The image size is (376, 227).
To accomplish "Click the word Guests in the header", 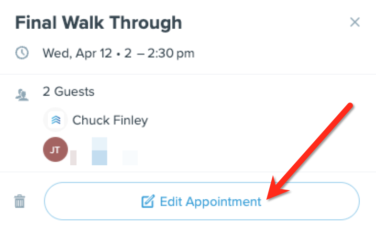I will click(74, 91).
